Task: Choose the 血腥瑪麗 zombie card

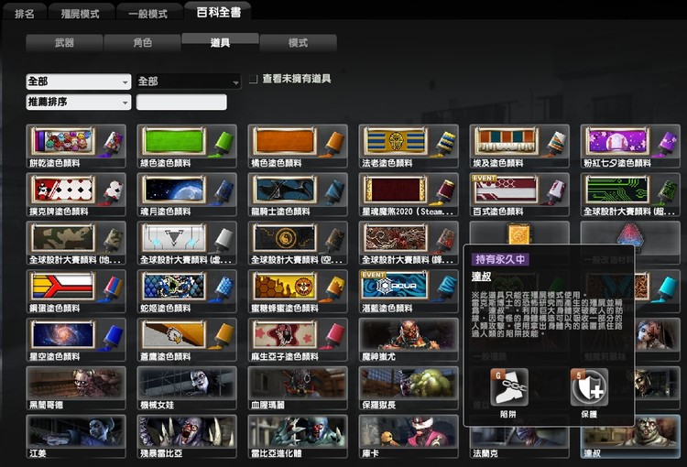Action: pos(298,388)
